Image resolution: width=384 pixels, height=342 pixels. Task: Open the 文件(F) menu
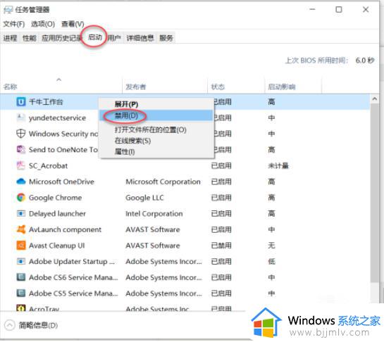click(x=14, y=24)
